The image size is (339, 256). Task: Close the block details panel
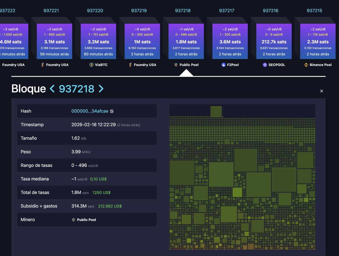321,91
